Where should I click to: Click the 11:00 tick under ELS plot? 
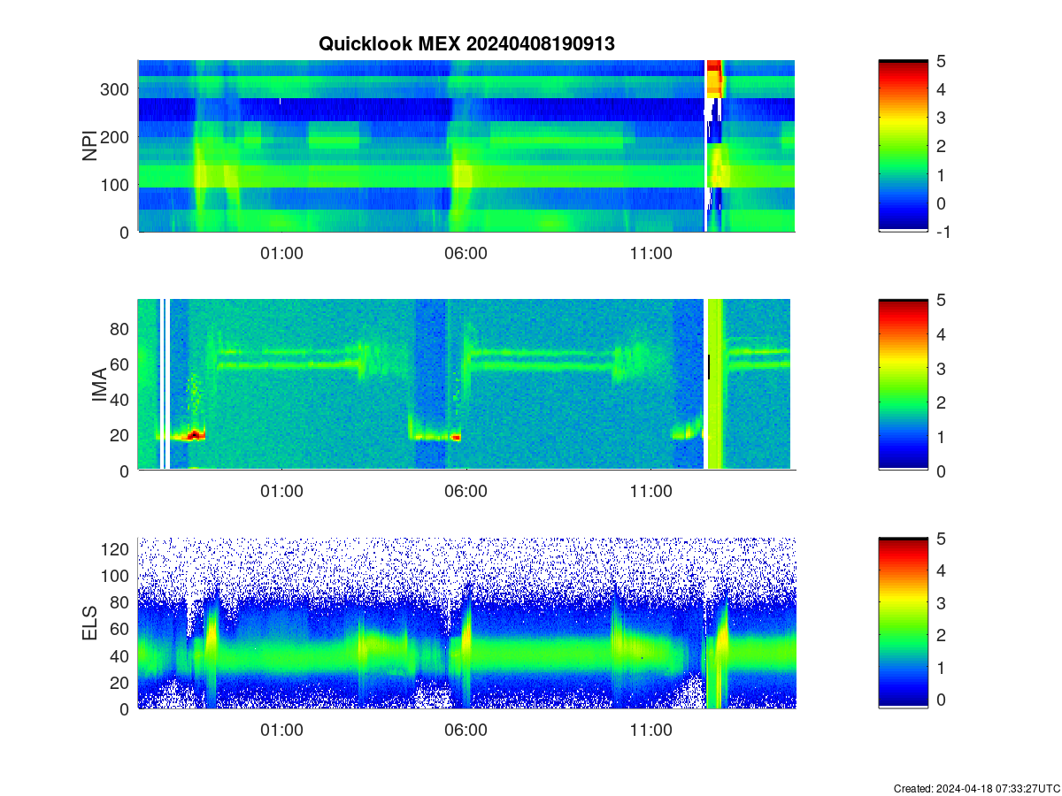click(x=650, y=731)
